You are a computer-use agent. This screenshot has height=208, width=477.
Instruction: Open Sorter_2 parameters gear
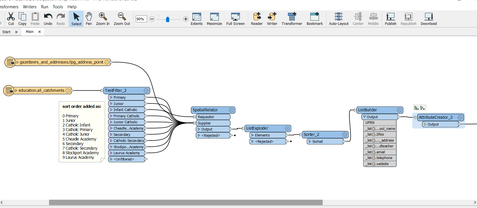pos(344,134)
